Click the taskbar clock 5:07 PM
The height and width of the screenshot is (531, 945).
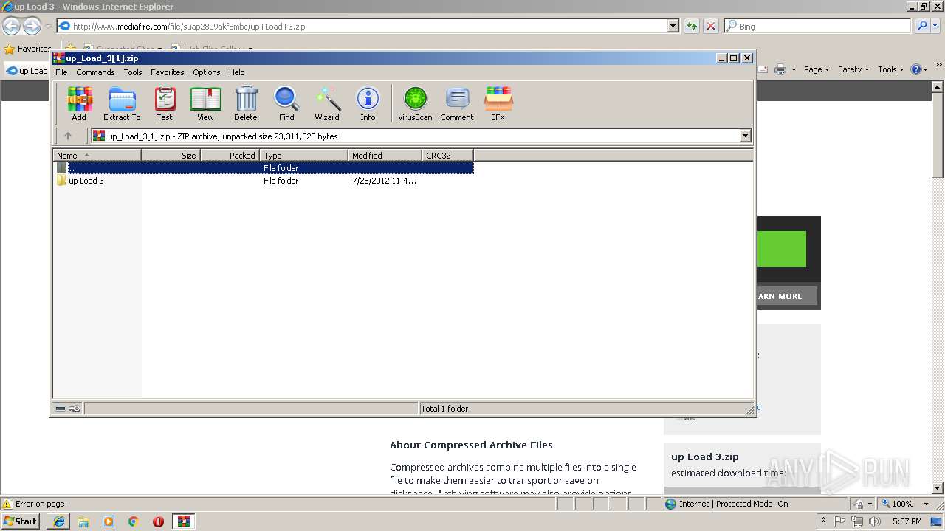tap(907, 521)
